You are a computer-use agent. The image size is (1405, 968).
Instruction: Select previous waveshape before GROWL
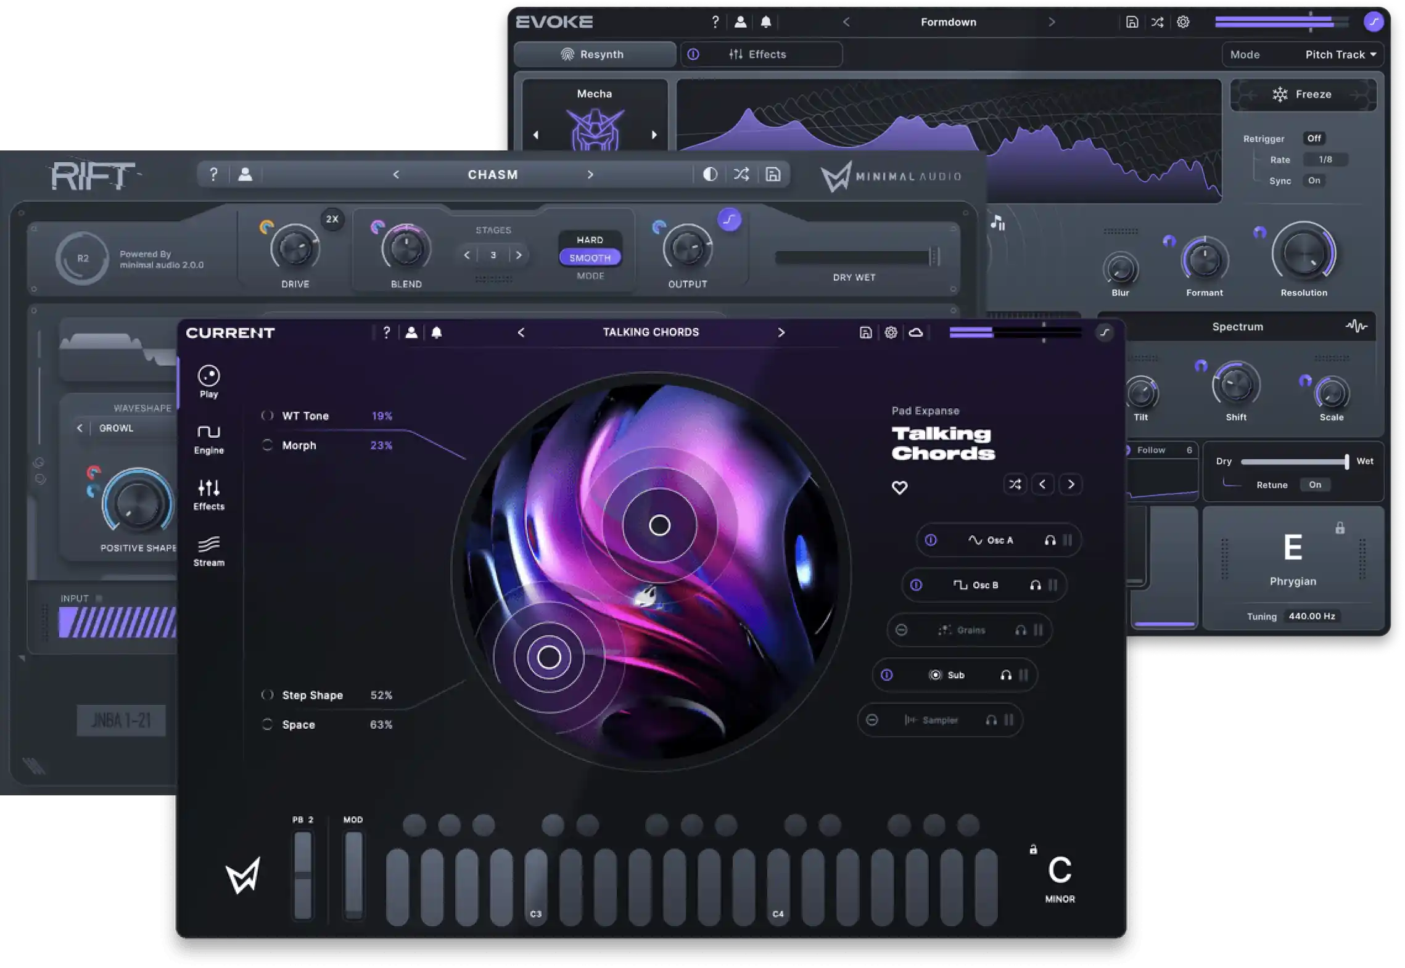click(80, 428)
